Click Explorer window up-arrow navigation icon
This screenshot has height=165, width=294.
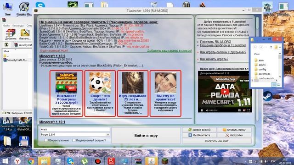pyautogui.click(x=271, y=47)
